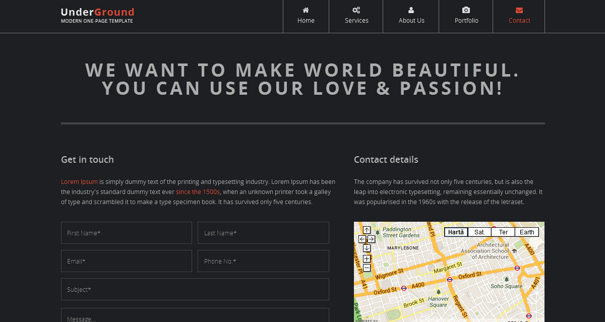This screenshot has height=322, width=605.
Task: Switch map to Ter view
Action: tap(503, 232)
